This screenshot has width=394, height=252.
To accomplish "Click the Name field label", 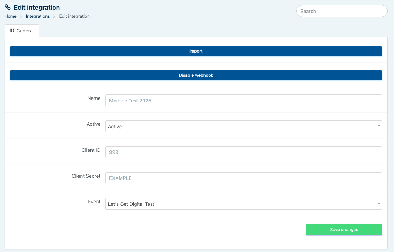I will [94, 98].
